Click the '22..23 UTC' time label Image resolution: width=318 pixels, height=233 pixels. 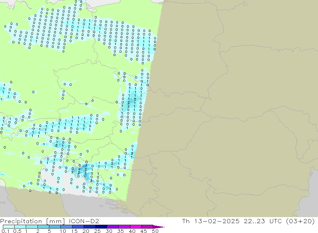coord(263,221)
